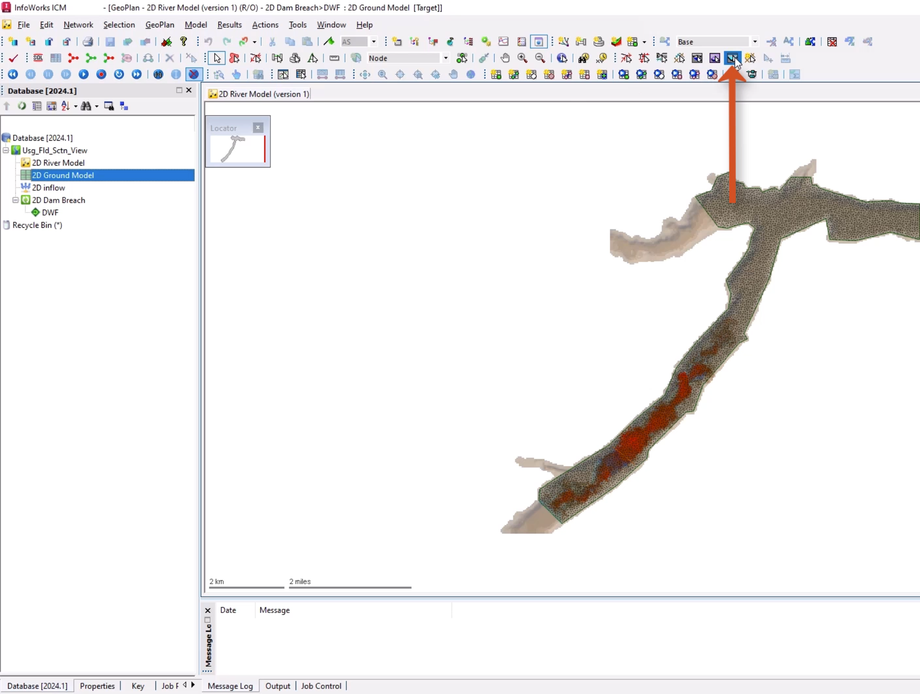Select the 2D River Model (version 1) document tab

pyautogui.click(x=259, y=94)
